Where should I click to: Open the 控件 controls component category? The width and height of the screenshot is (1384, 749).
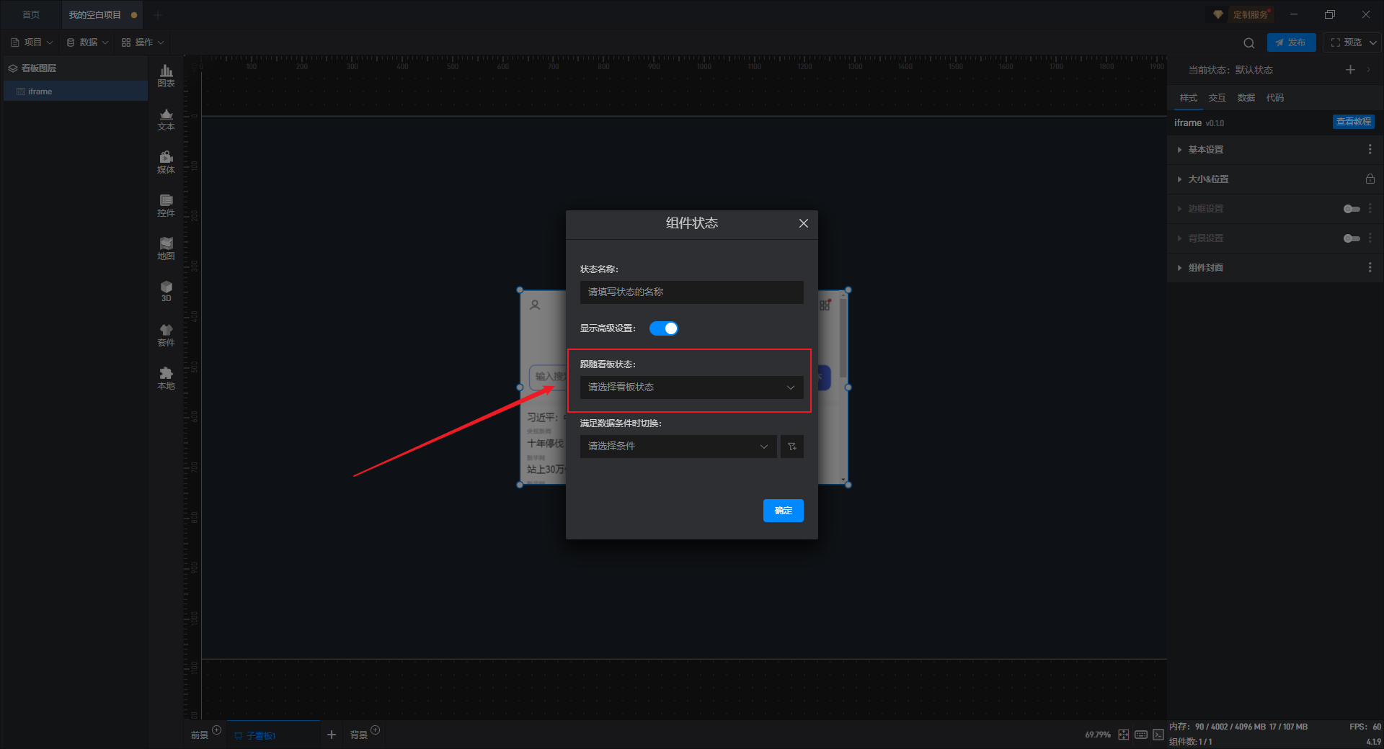(x=166, y=205)
